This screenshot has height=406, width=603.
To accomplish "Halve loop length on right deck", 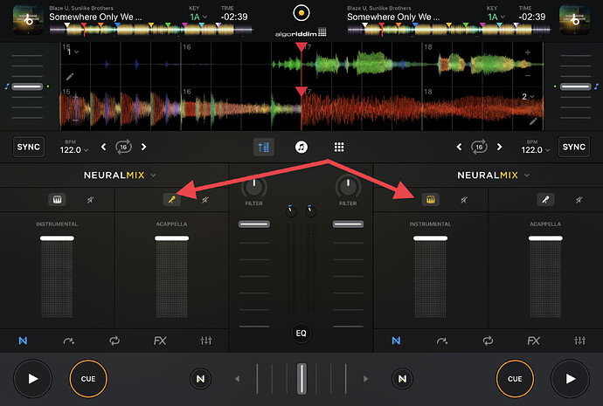I will click(x=459, y=147).
